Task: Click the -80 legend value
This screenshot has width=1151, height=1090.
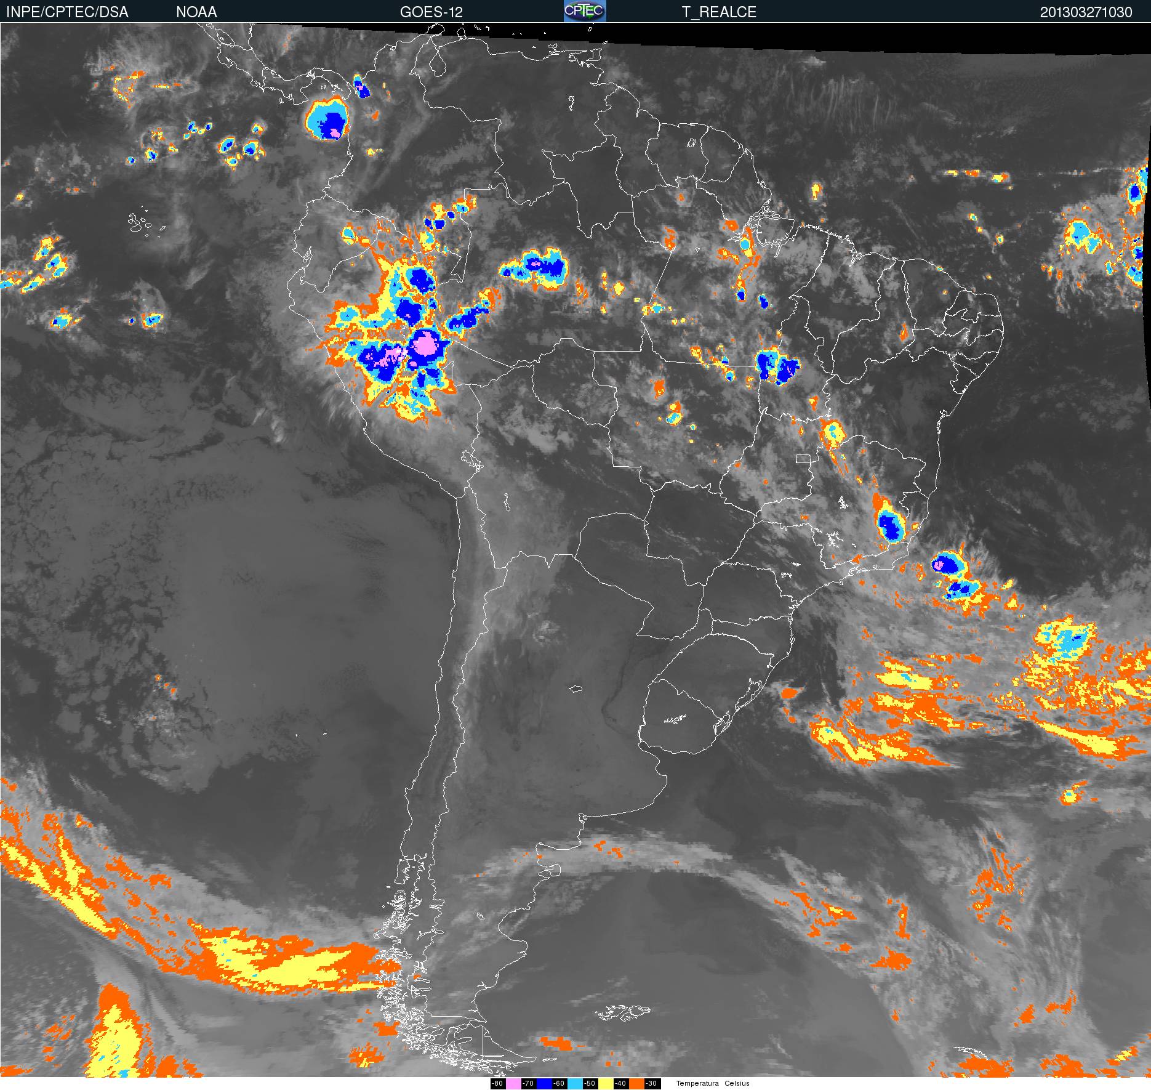Action: (x=497, y=1084)
